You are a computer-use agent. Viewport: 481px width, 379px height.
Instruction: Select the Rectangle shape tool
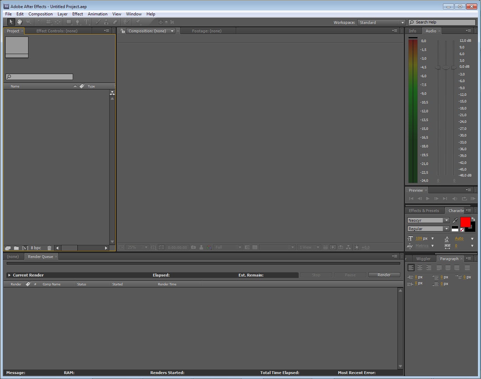point(69,22)
